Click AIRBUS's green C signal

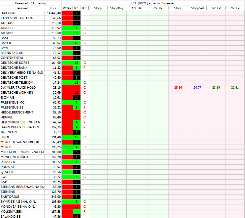tap(84, 28)
